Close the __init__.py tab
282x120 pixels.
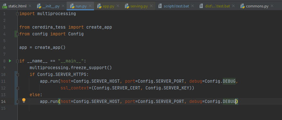pos(63,6)
